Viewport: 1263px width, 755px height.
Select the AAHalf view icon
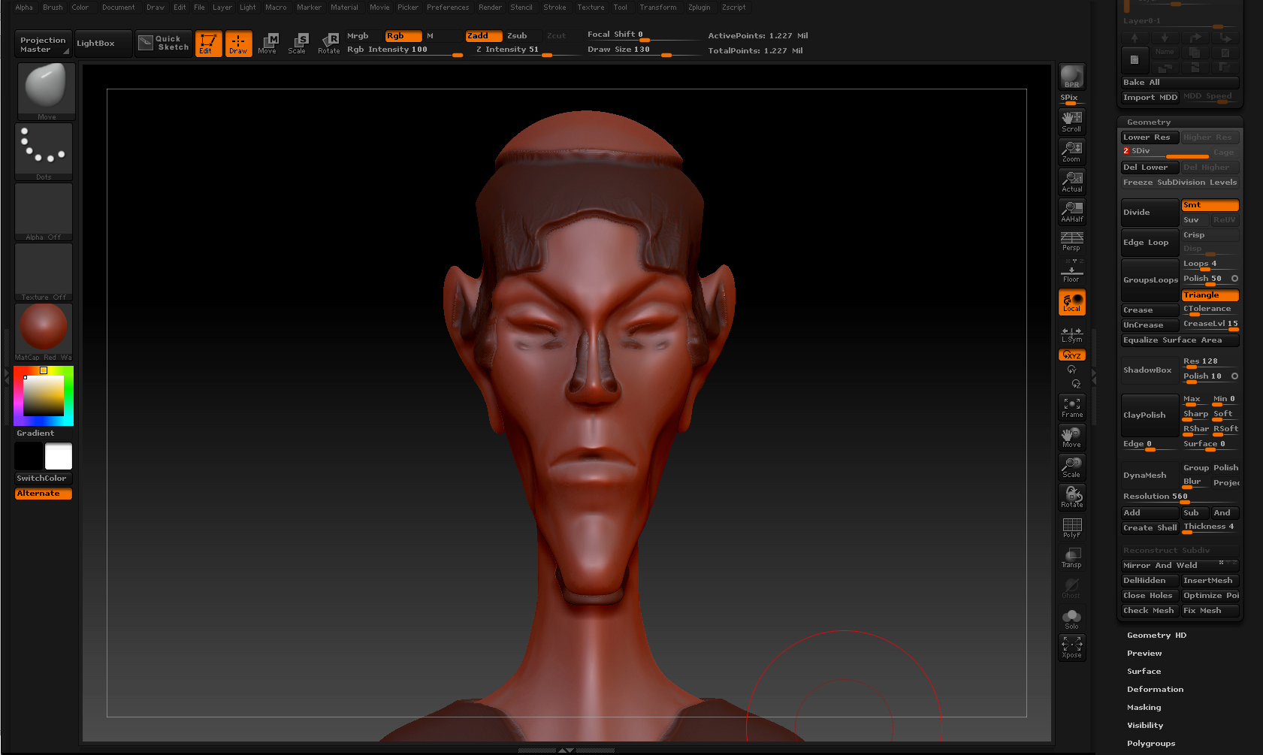(x=1071, y=211)
